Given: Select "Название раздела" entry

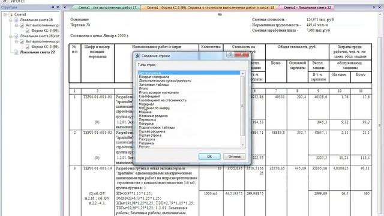Looking at the screenshot, I should 189,116.
